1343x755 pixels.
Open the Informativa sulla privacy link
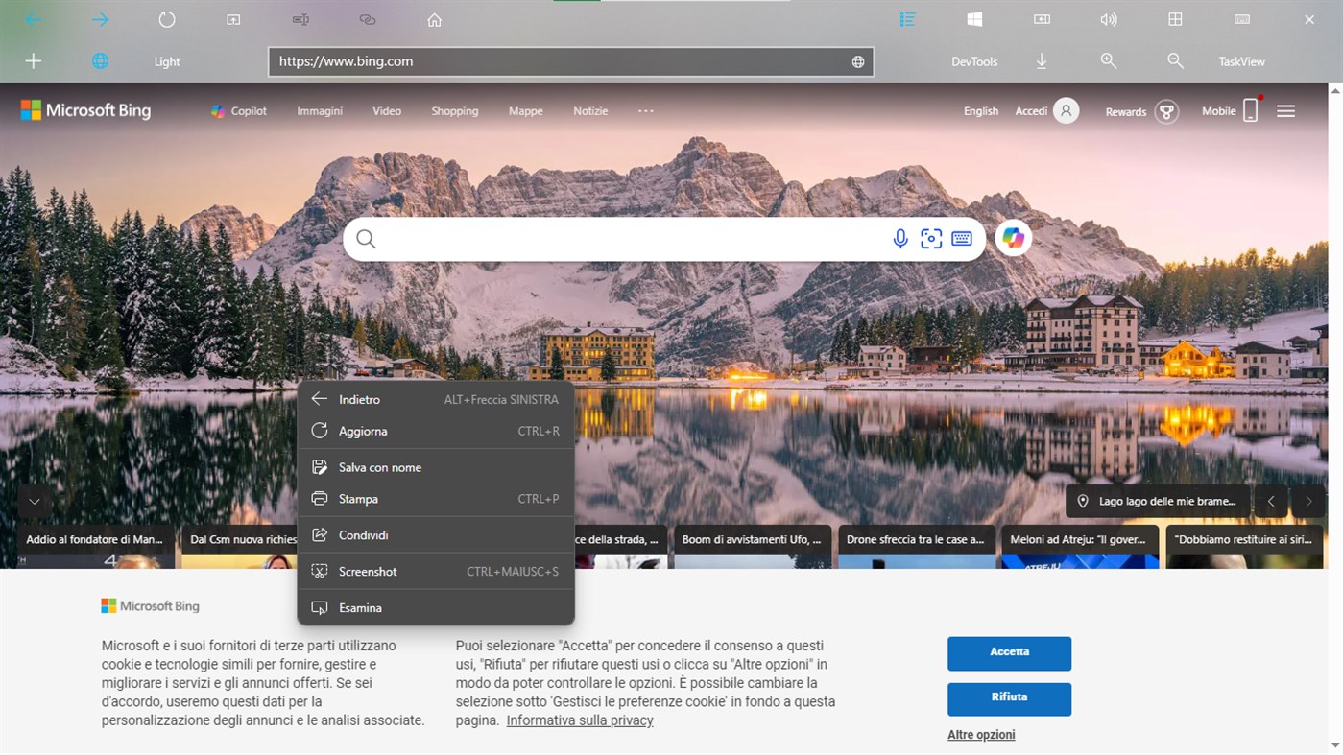pos(580,720)
